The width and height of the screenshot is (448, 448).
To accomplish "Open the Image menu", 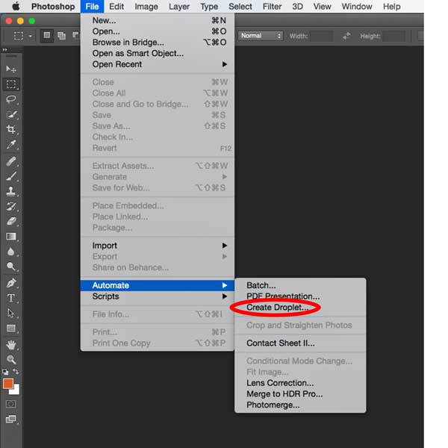I will pyautogui.click(x=146, y=6).
